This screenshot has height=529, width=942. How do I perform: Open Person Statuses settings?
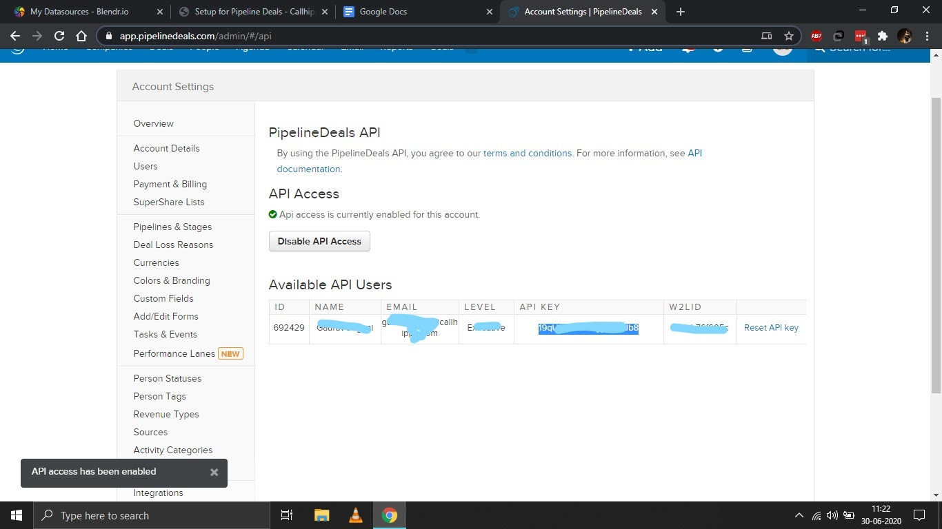pyautogui.click(x=168, y=379)
